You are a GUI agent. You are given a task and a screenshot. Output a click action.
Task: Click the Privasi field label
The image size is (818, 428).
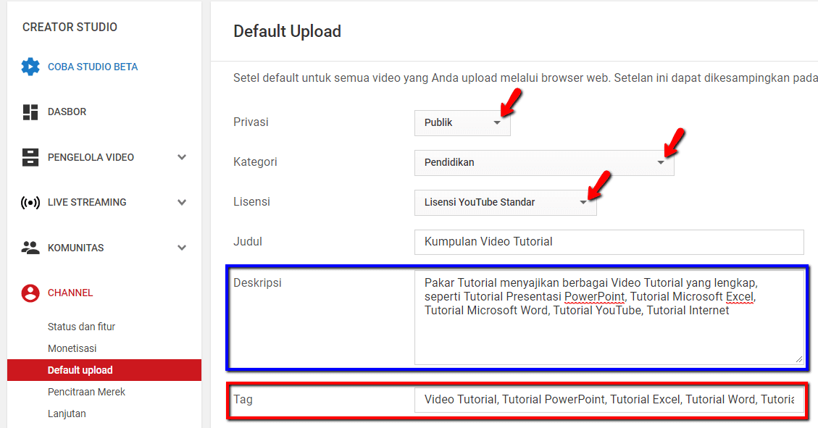point(251,122)
